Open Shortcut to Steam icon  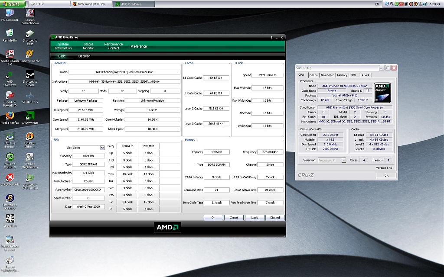pos(30,78)
